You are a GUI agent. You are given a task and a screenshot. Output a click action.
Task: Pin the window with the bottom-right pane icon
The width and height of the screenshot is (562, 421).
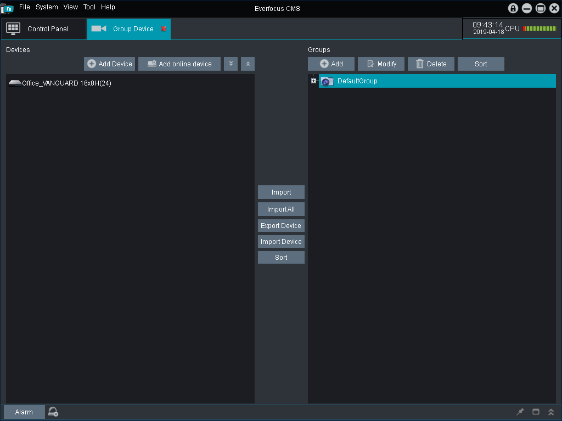click(x=536, y=412)
